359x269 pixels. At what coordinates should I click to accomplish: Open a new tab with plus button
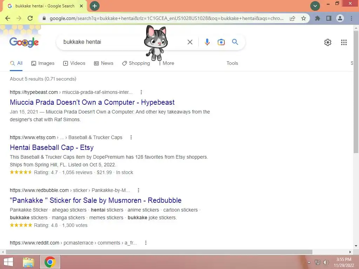(95, 6)
